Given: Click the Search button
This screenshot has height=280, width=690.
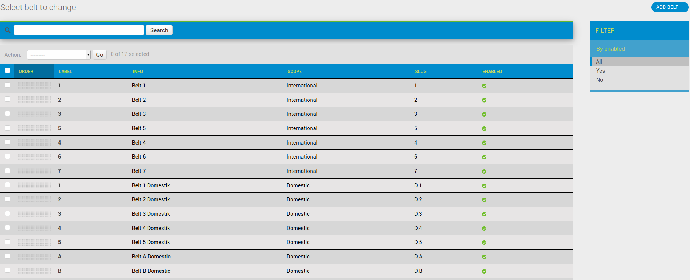Looking at the screenshot, I should (x=159, y=30).
